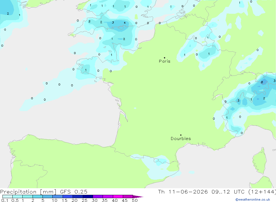This screenshot has width=276, height=202.
Task: Open the weatheronline.co.uk copyright link
Action: click(x=253, y=200)
